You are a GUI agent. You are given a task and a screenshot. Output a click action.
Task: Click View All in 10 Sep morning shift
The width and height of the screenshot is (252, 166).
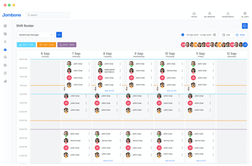point(171,91)
